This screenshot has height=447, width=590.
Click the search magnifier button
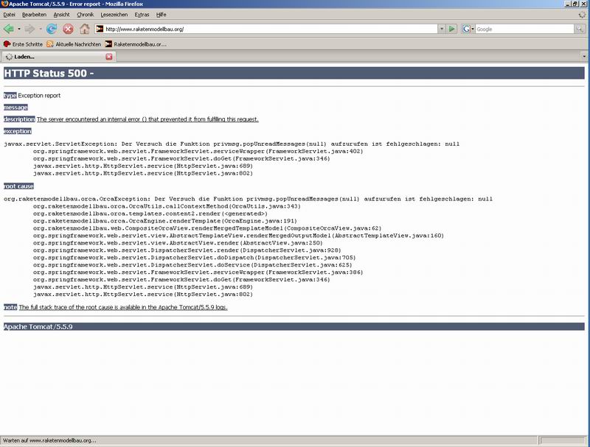[x=580, y=29]
